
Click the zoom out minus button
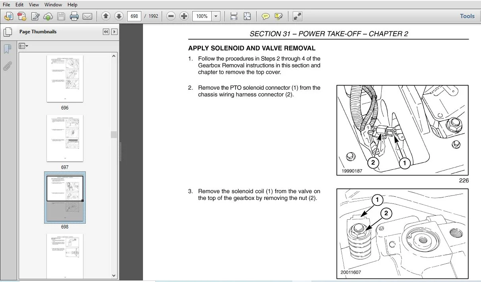171,16
